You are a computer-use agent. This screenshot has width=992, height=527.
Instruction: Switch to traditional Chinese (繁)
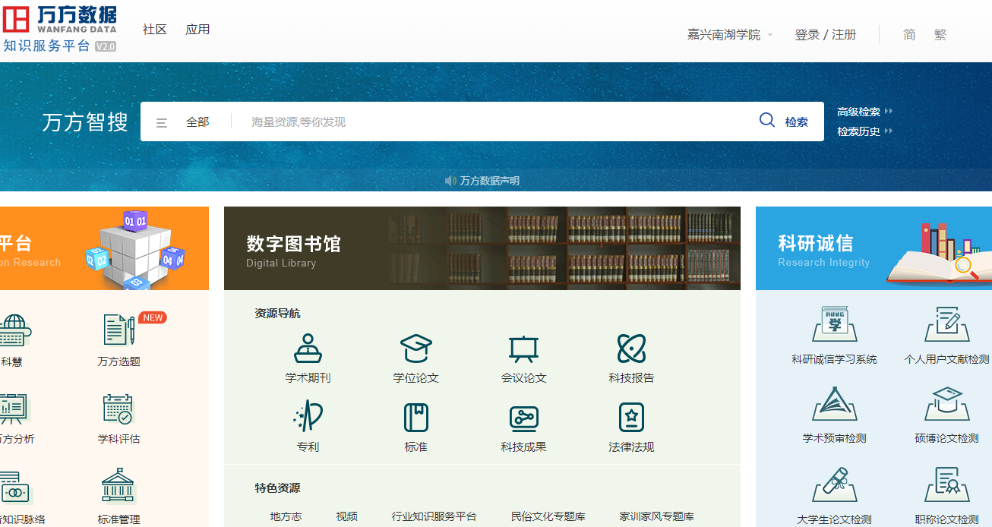pos(940,35)
